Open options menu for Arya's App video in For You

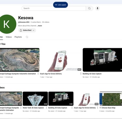(81, 74)
